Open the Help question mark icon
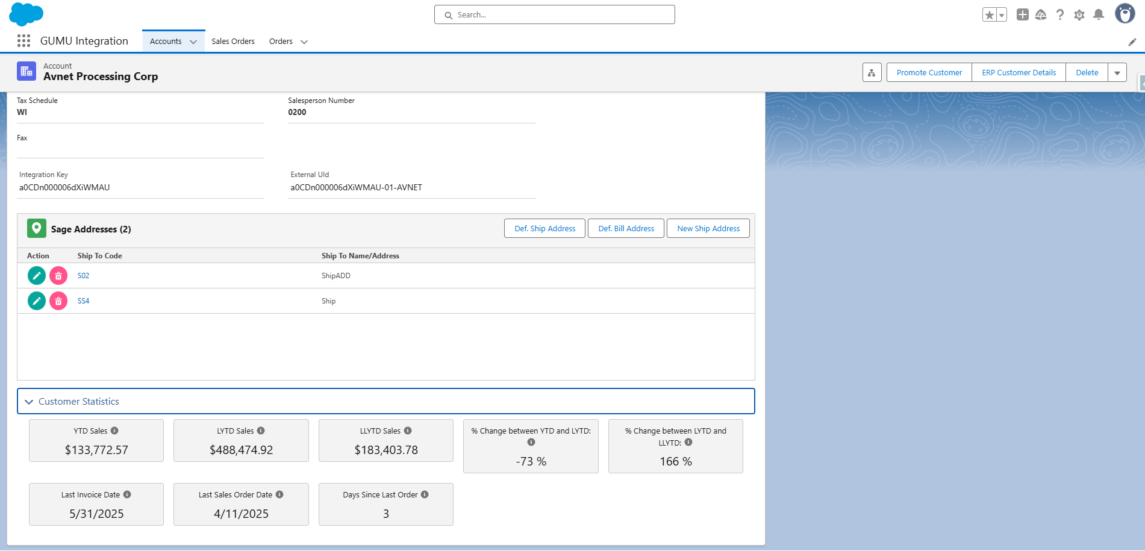 [x=1060, y=14]
